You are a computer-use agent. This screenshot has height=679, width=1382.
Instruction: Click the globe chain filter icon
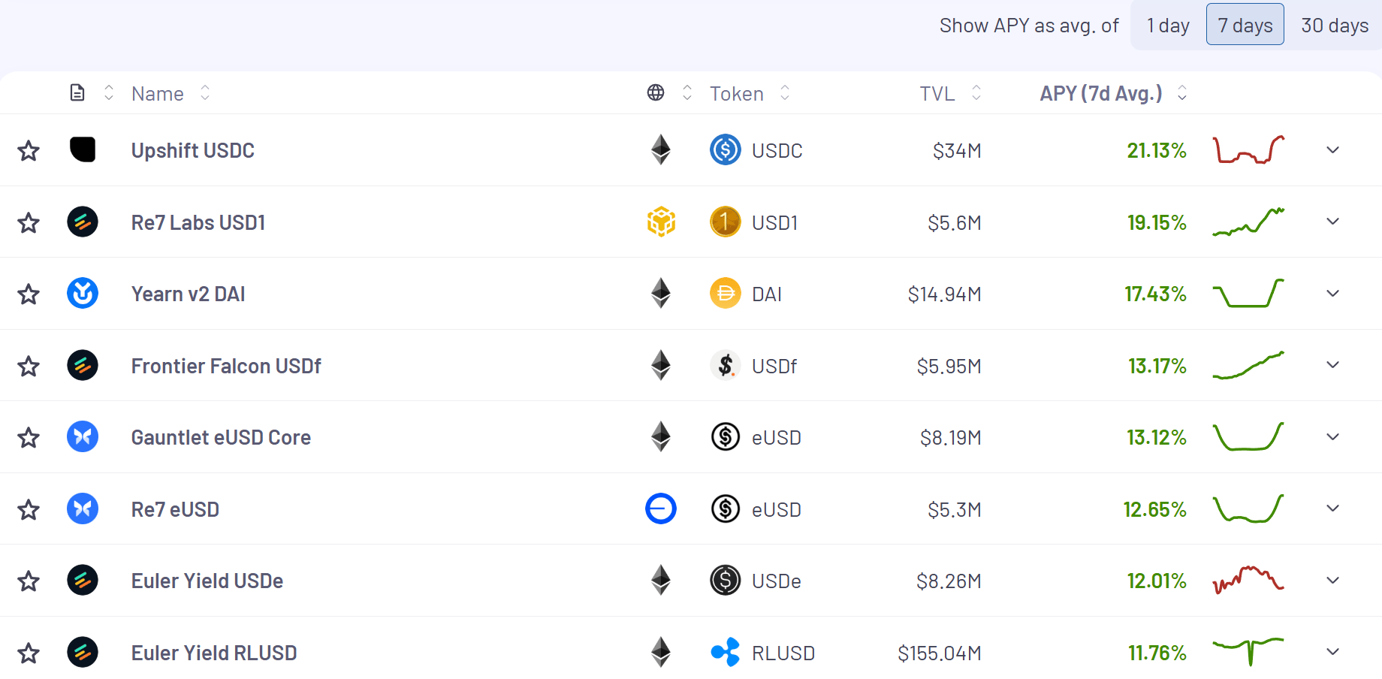coord(656,92)
